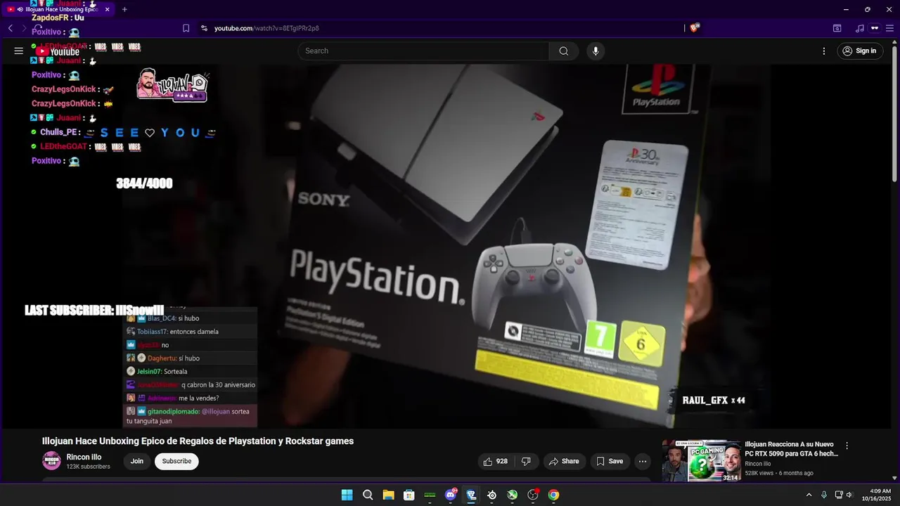The image size is (900, 506).
Task: Open a new browser tab
Action: [x=124, y=9]
